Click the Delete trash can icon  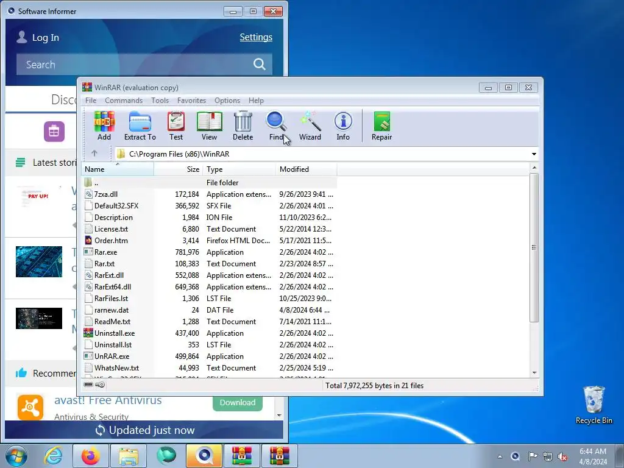243,126
